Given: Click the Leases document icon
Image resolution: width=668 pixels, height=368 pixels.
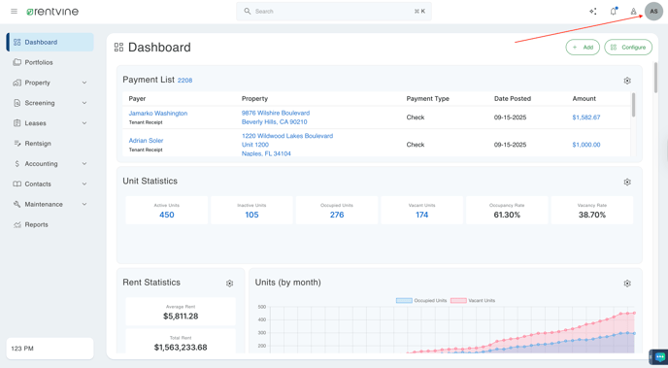Looking at the screenshot, I should click(x=17, y=123).
